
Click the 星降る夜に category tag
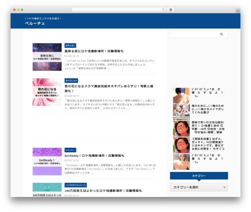70,46
